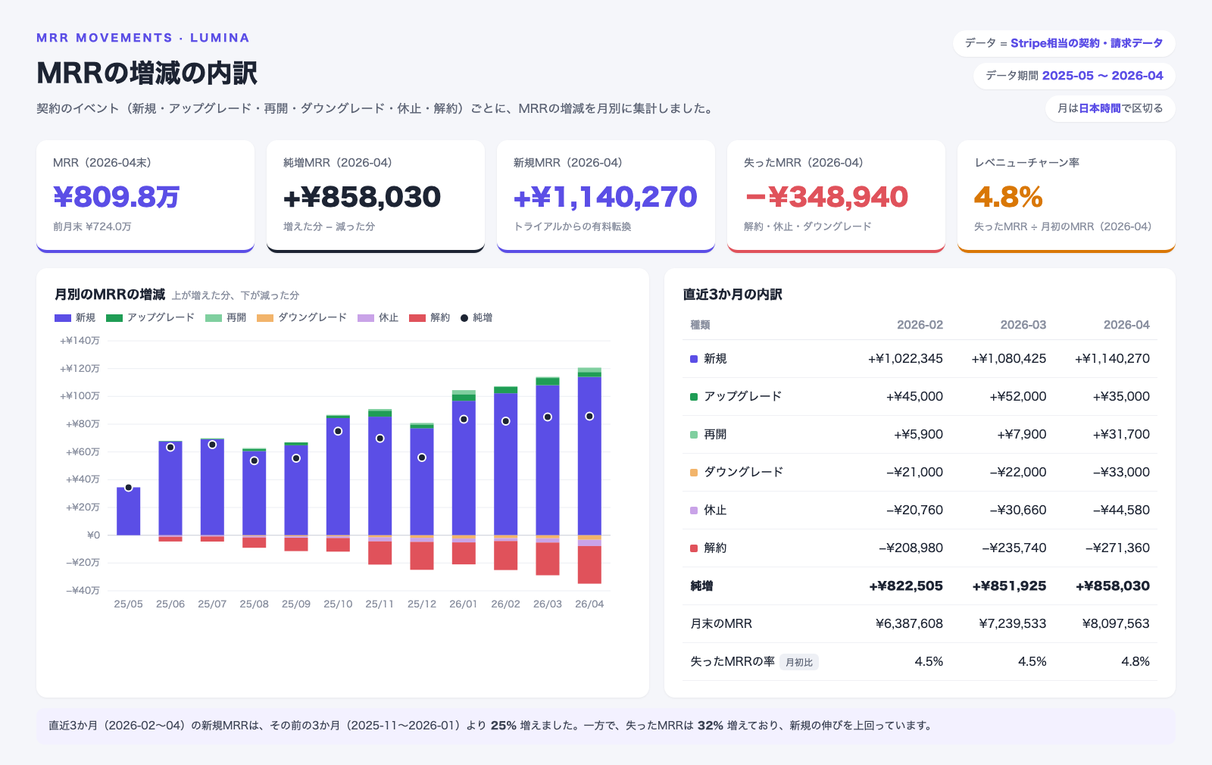
Task: Click the 2026-04 column header
Action: click(x=1126, y=325)
